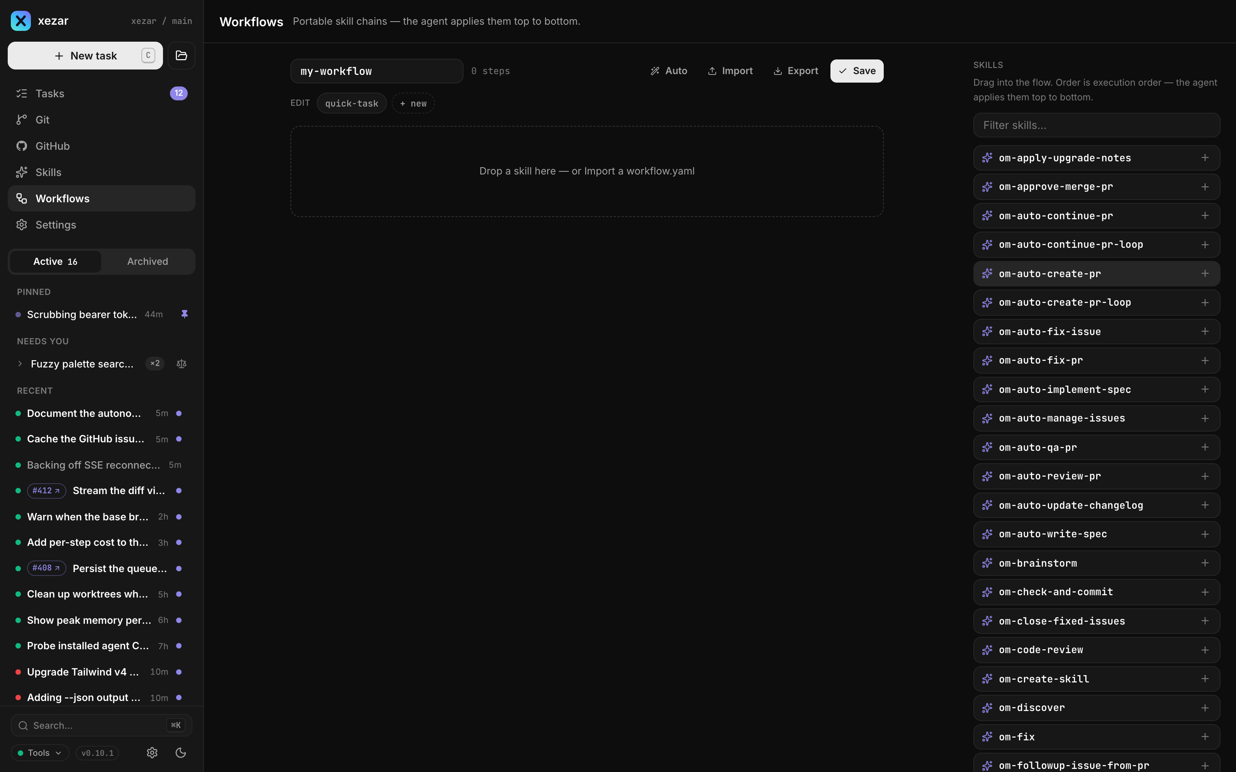
Task: Switch to the Archived tab
Action: click(x=147, y=261)
